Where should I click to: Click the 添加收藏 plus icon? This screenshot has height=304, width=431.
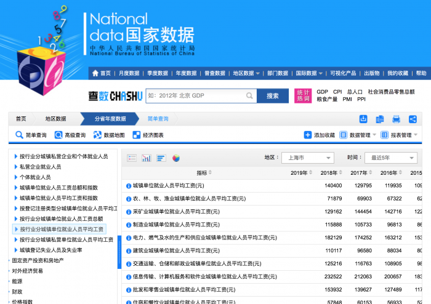click(x=308, y=135)
